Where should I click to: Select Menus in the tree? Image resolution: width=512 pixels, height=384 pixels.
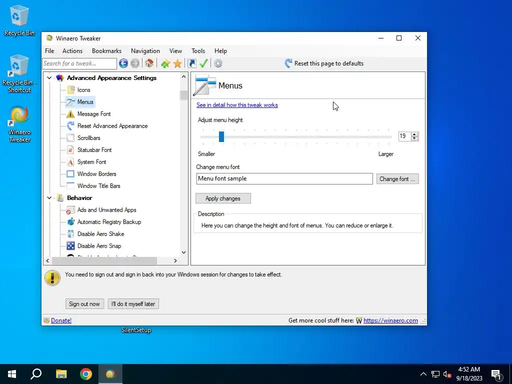pos(85,102)
